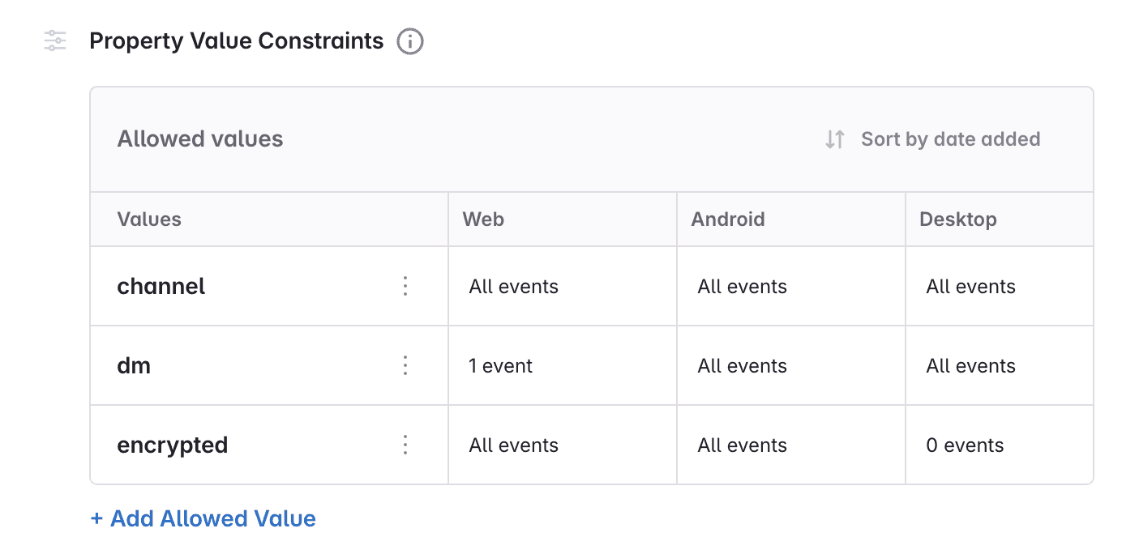The image size is (1122, 554).
Task: Click Add Allowed Value link
Action: (203, 518)
